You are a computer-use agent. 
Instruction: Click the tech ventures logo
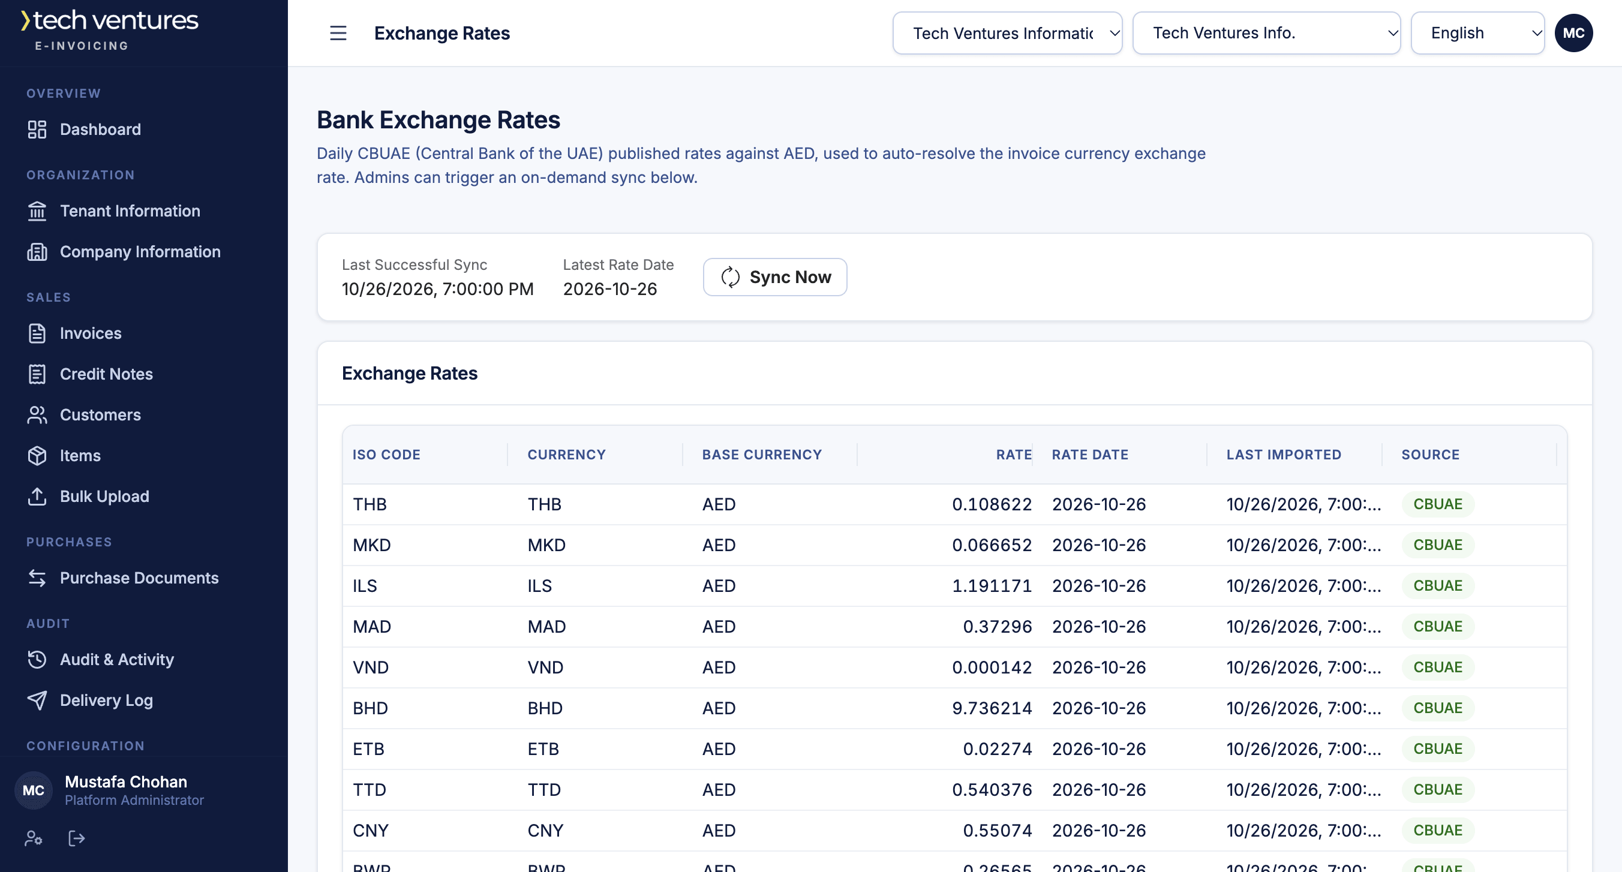click(x=109, y=29)
